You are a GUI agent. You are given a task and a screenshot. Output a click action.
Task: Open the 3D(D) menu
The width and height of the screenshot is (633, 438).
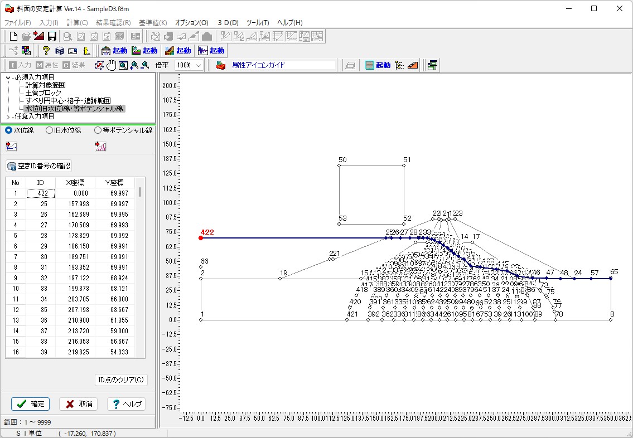point(228,23)
